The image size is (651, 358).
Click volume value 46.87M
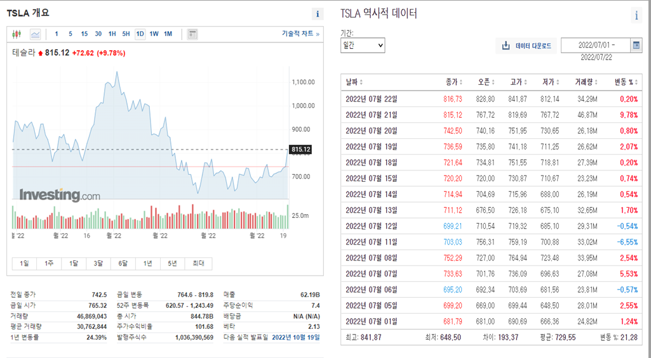(x=587, y=115)
